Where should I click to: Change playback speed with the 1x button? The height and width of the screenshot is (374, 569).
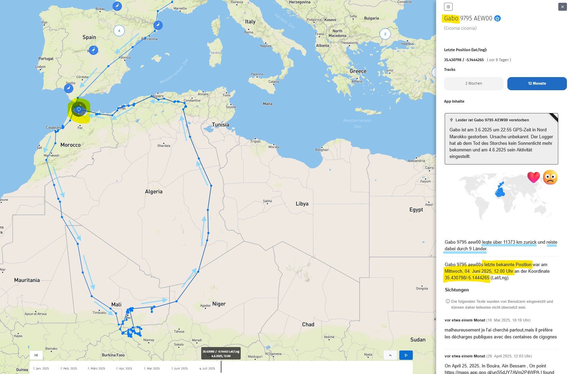coord(390,355)
